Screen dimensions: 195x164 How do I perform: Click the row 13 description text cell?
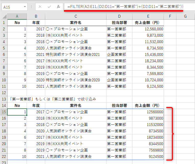(53, 99)
